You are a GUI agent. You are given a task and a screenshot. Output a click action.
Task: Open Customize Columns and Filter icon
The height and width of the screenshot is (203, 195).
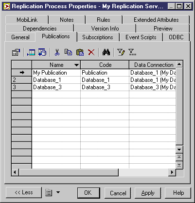121,52
